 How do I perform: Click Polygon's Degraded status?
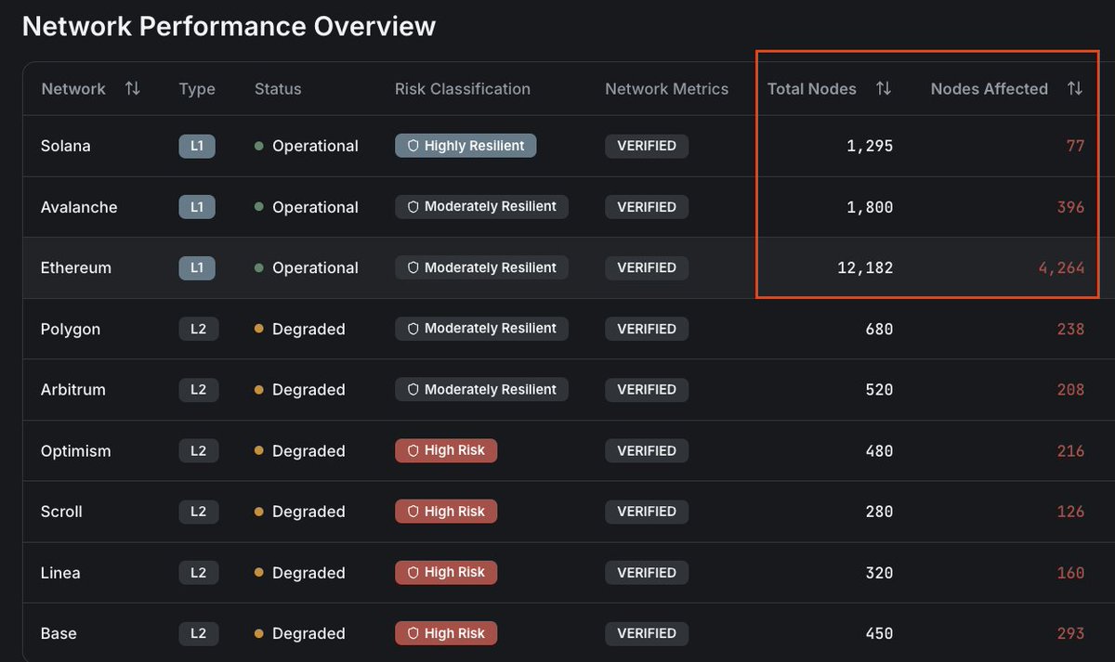300,330
